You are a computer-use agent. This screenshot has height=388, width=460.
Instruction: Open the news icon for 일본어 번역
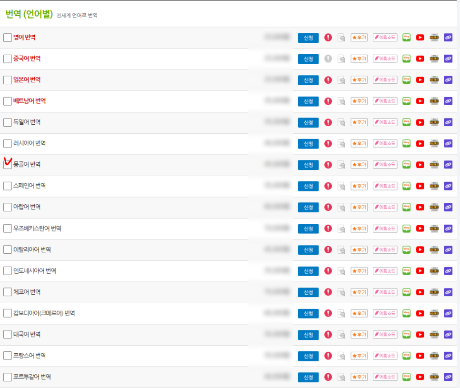coord(434,80)
